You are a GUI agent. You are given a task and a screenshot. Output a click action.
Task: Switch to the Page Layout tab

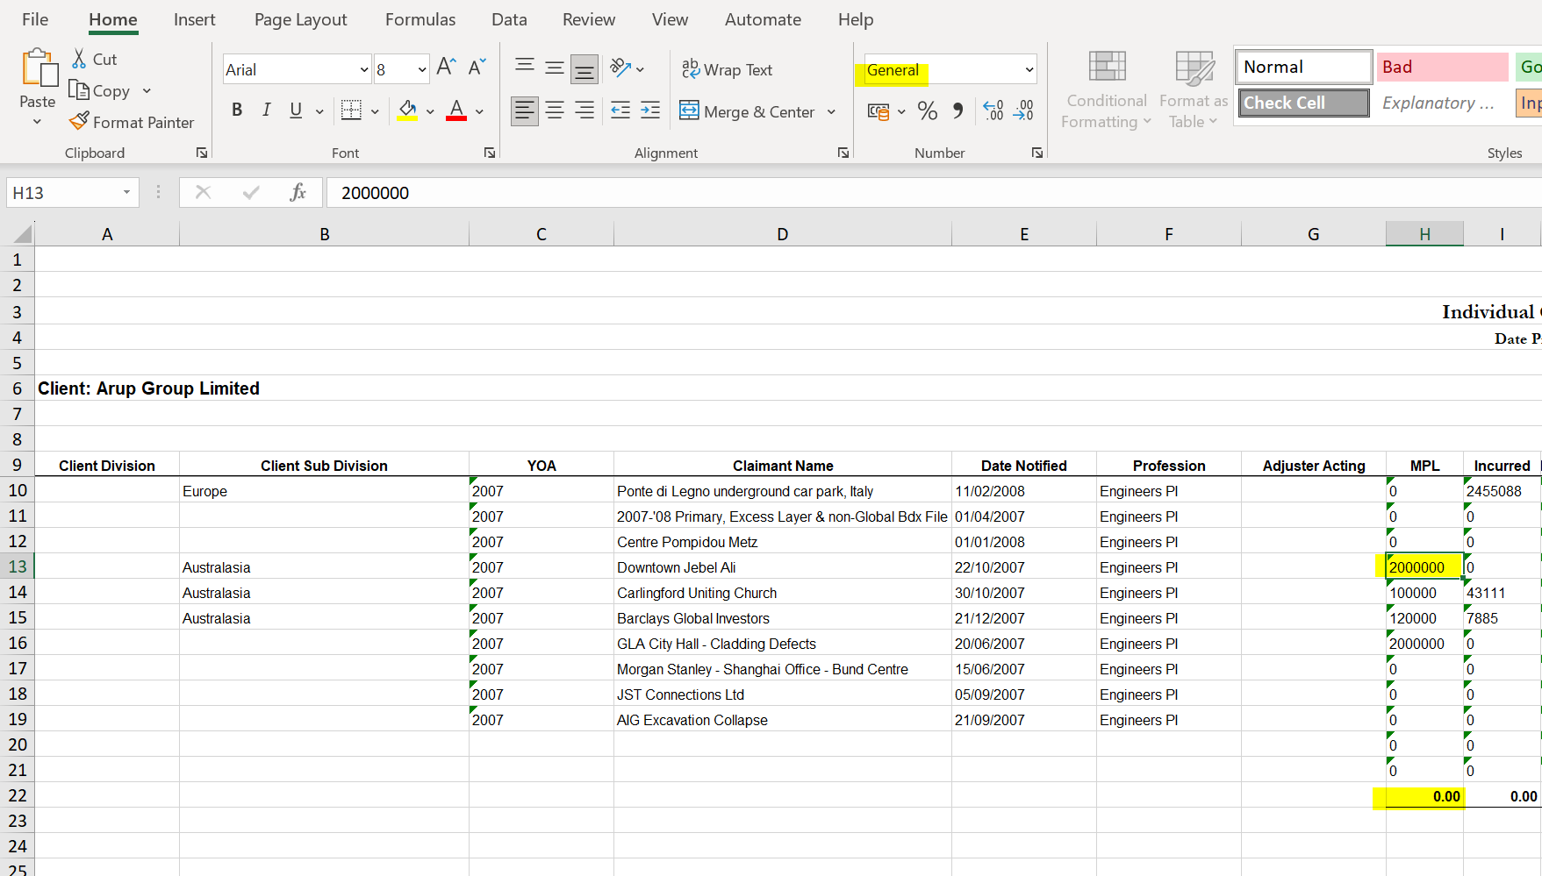click(x=300, y=19)
